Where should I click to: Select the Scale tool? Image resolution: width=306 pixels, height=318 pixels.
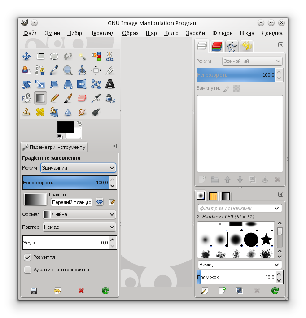[40, 84]
